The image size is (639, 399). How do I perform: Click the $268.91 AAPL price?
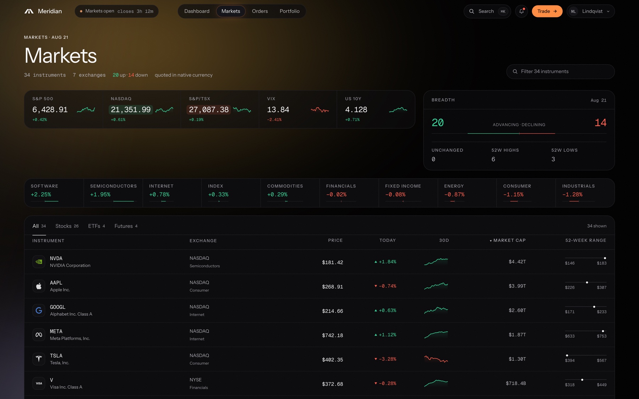pyautogui.click(x=333, y=287)
